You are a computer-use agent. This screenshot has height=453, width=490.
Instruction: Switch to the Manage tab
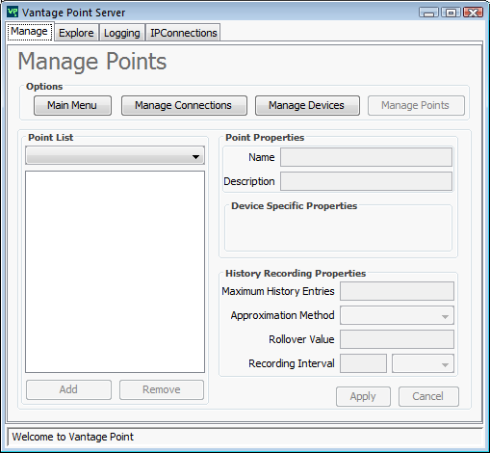[x=30, y=32]
